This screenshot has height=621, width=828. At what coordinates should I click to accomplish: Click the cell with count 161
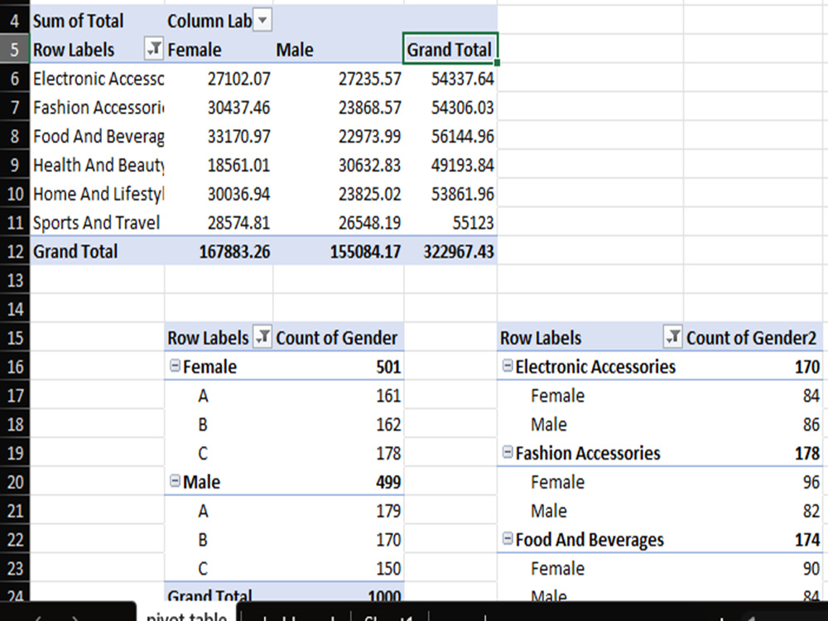click(x=339, y=396)
